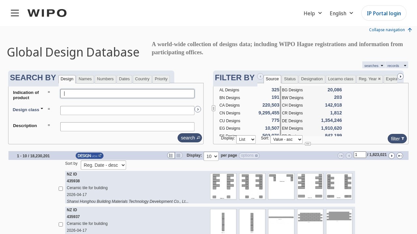Open first thumbnail of design 435938
The image size is (417, 234).
(223, 186)
